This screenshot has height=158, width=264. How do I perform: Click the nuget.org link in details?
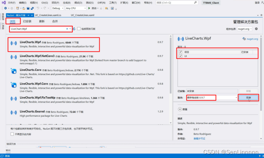point(252,39)
